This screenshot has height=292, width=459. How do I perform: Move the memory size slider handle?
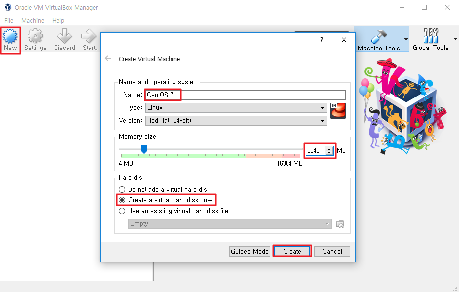pos(144,149)
